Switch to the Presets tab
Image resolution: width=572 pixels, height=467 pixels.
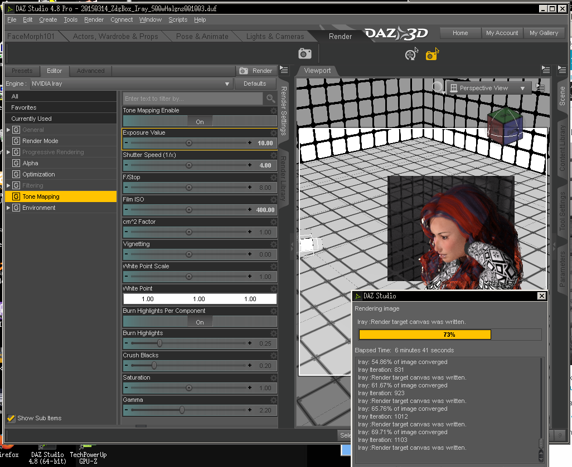[x=22, y=71]
